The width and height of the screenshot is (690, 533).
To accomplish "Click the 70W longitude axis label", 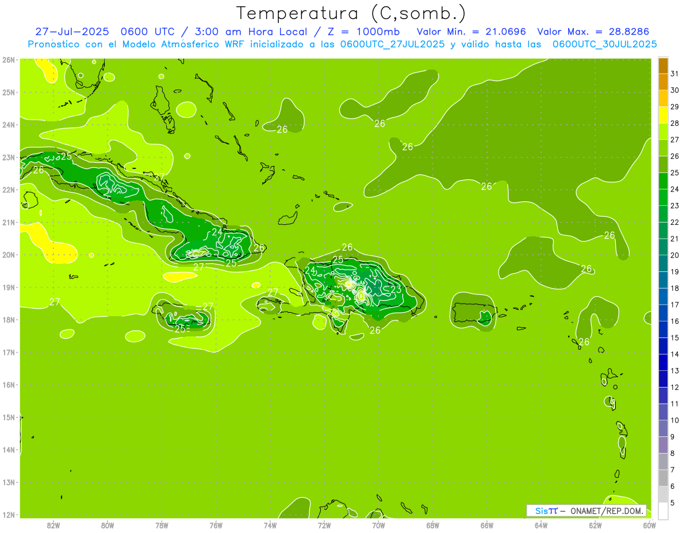I will [x=378, y=525].
